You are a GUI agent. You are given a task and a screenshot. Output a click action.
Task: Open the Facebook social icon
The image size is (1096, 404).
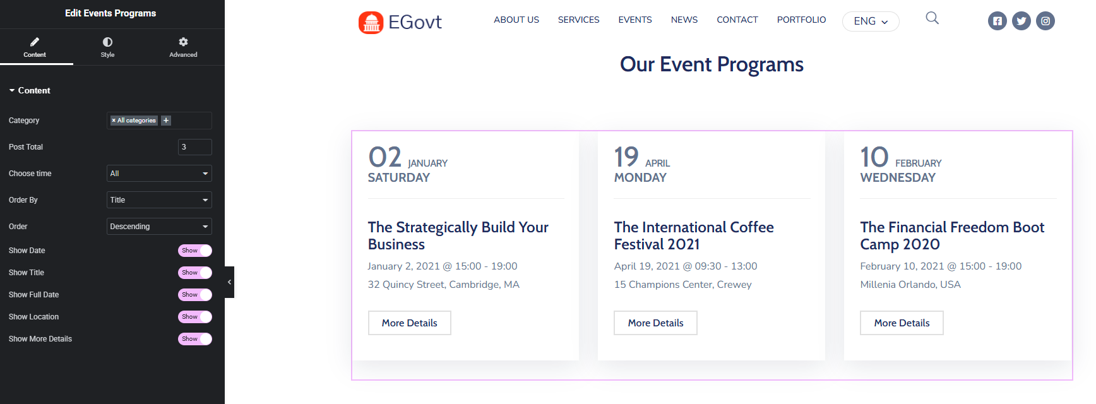click(x=997, y=21)
